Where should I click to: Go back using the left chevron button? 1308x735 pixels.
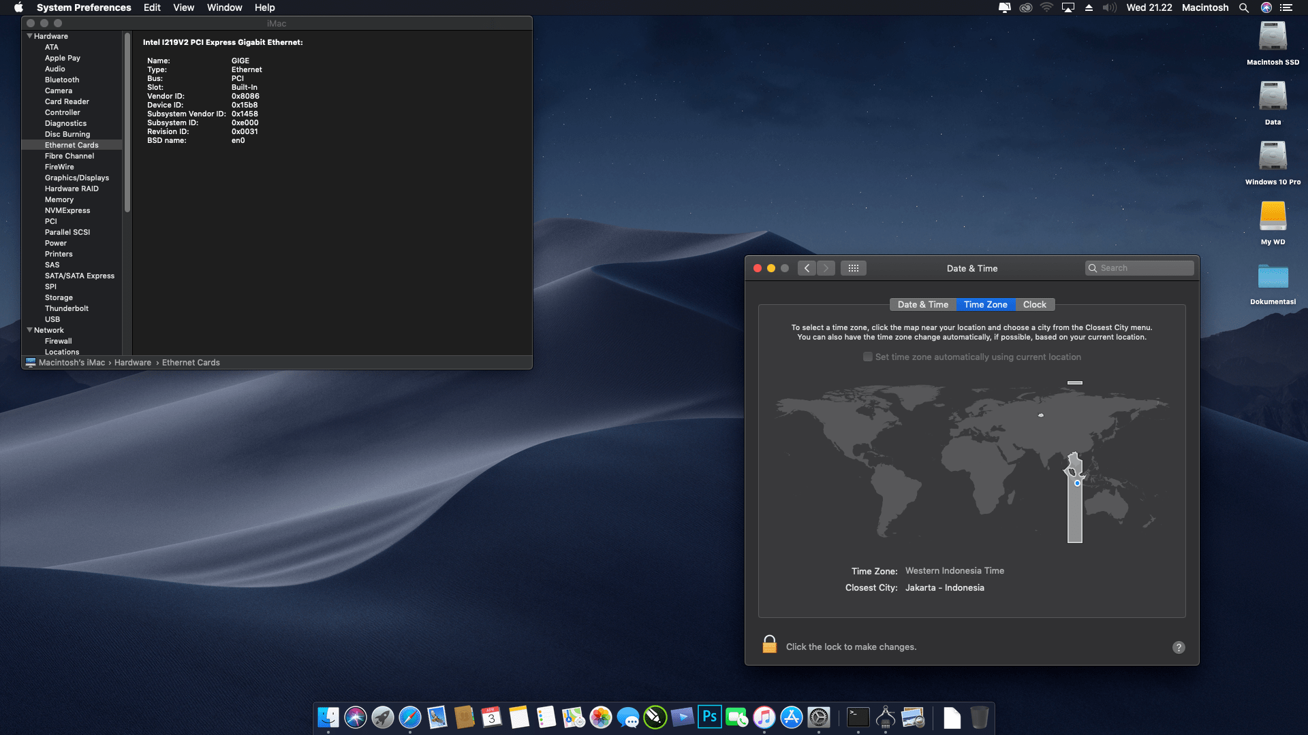tap(807, 268)
